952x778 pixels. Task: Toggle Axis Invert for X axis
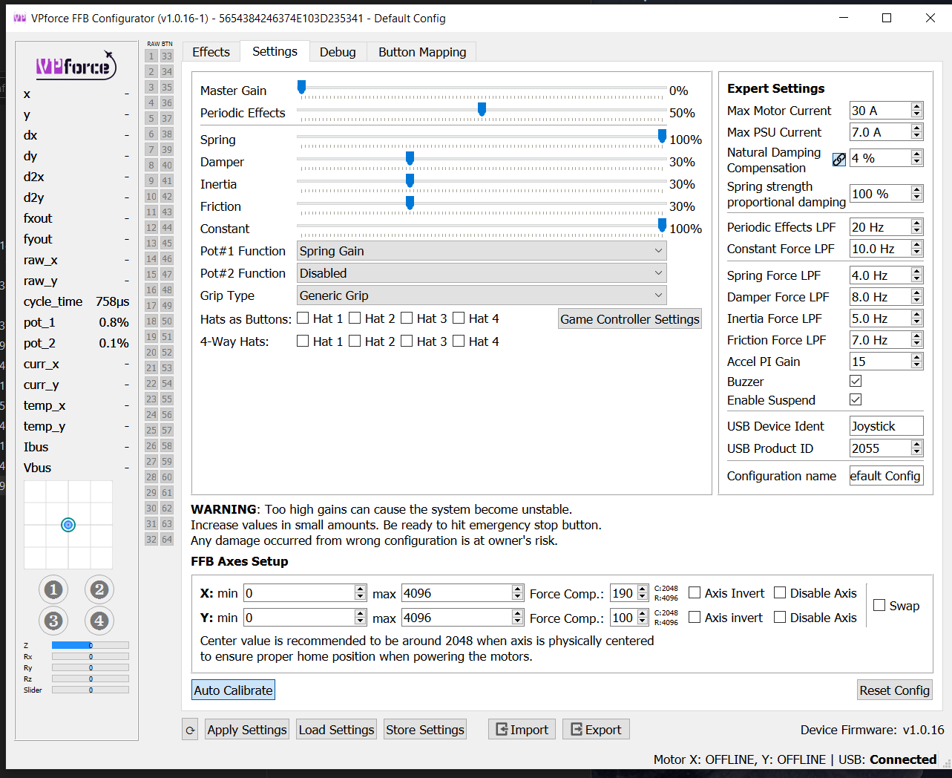point(695,592)
